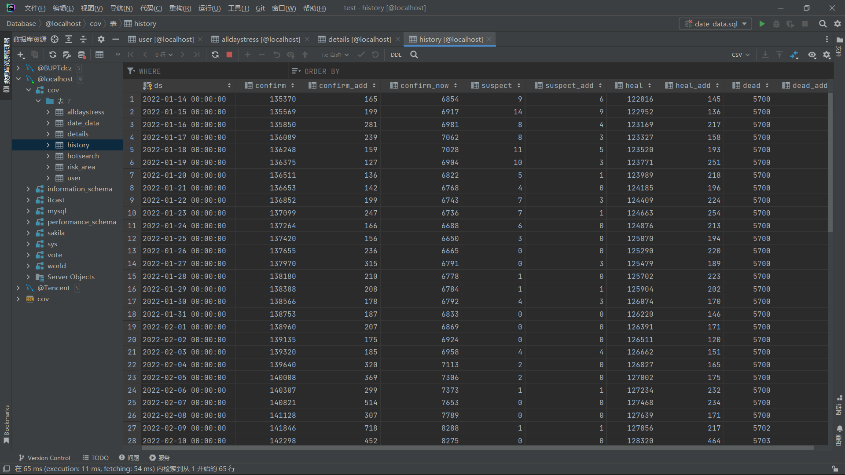Open data grid settings gear

coord(827,55)
